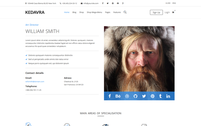Open Twitter icon in top header bar

107,3
